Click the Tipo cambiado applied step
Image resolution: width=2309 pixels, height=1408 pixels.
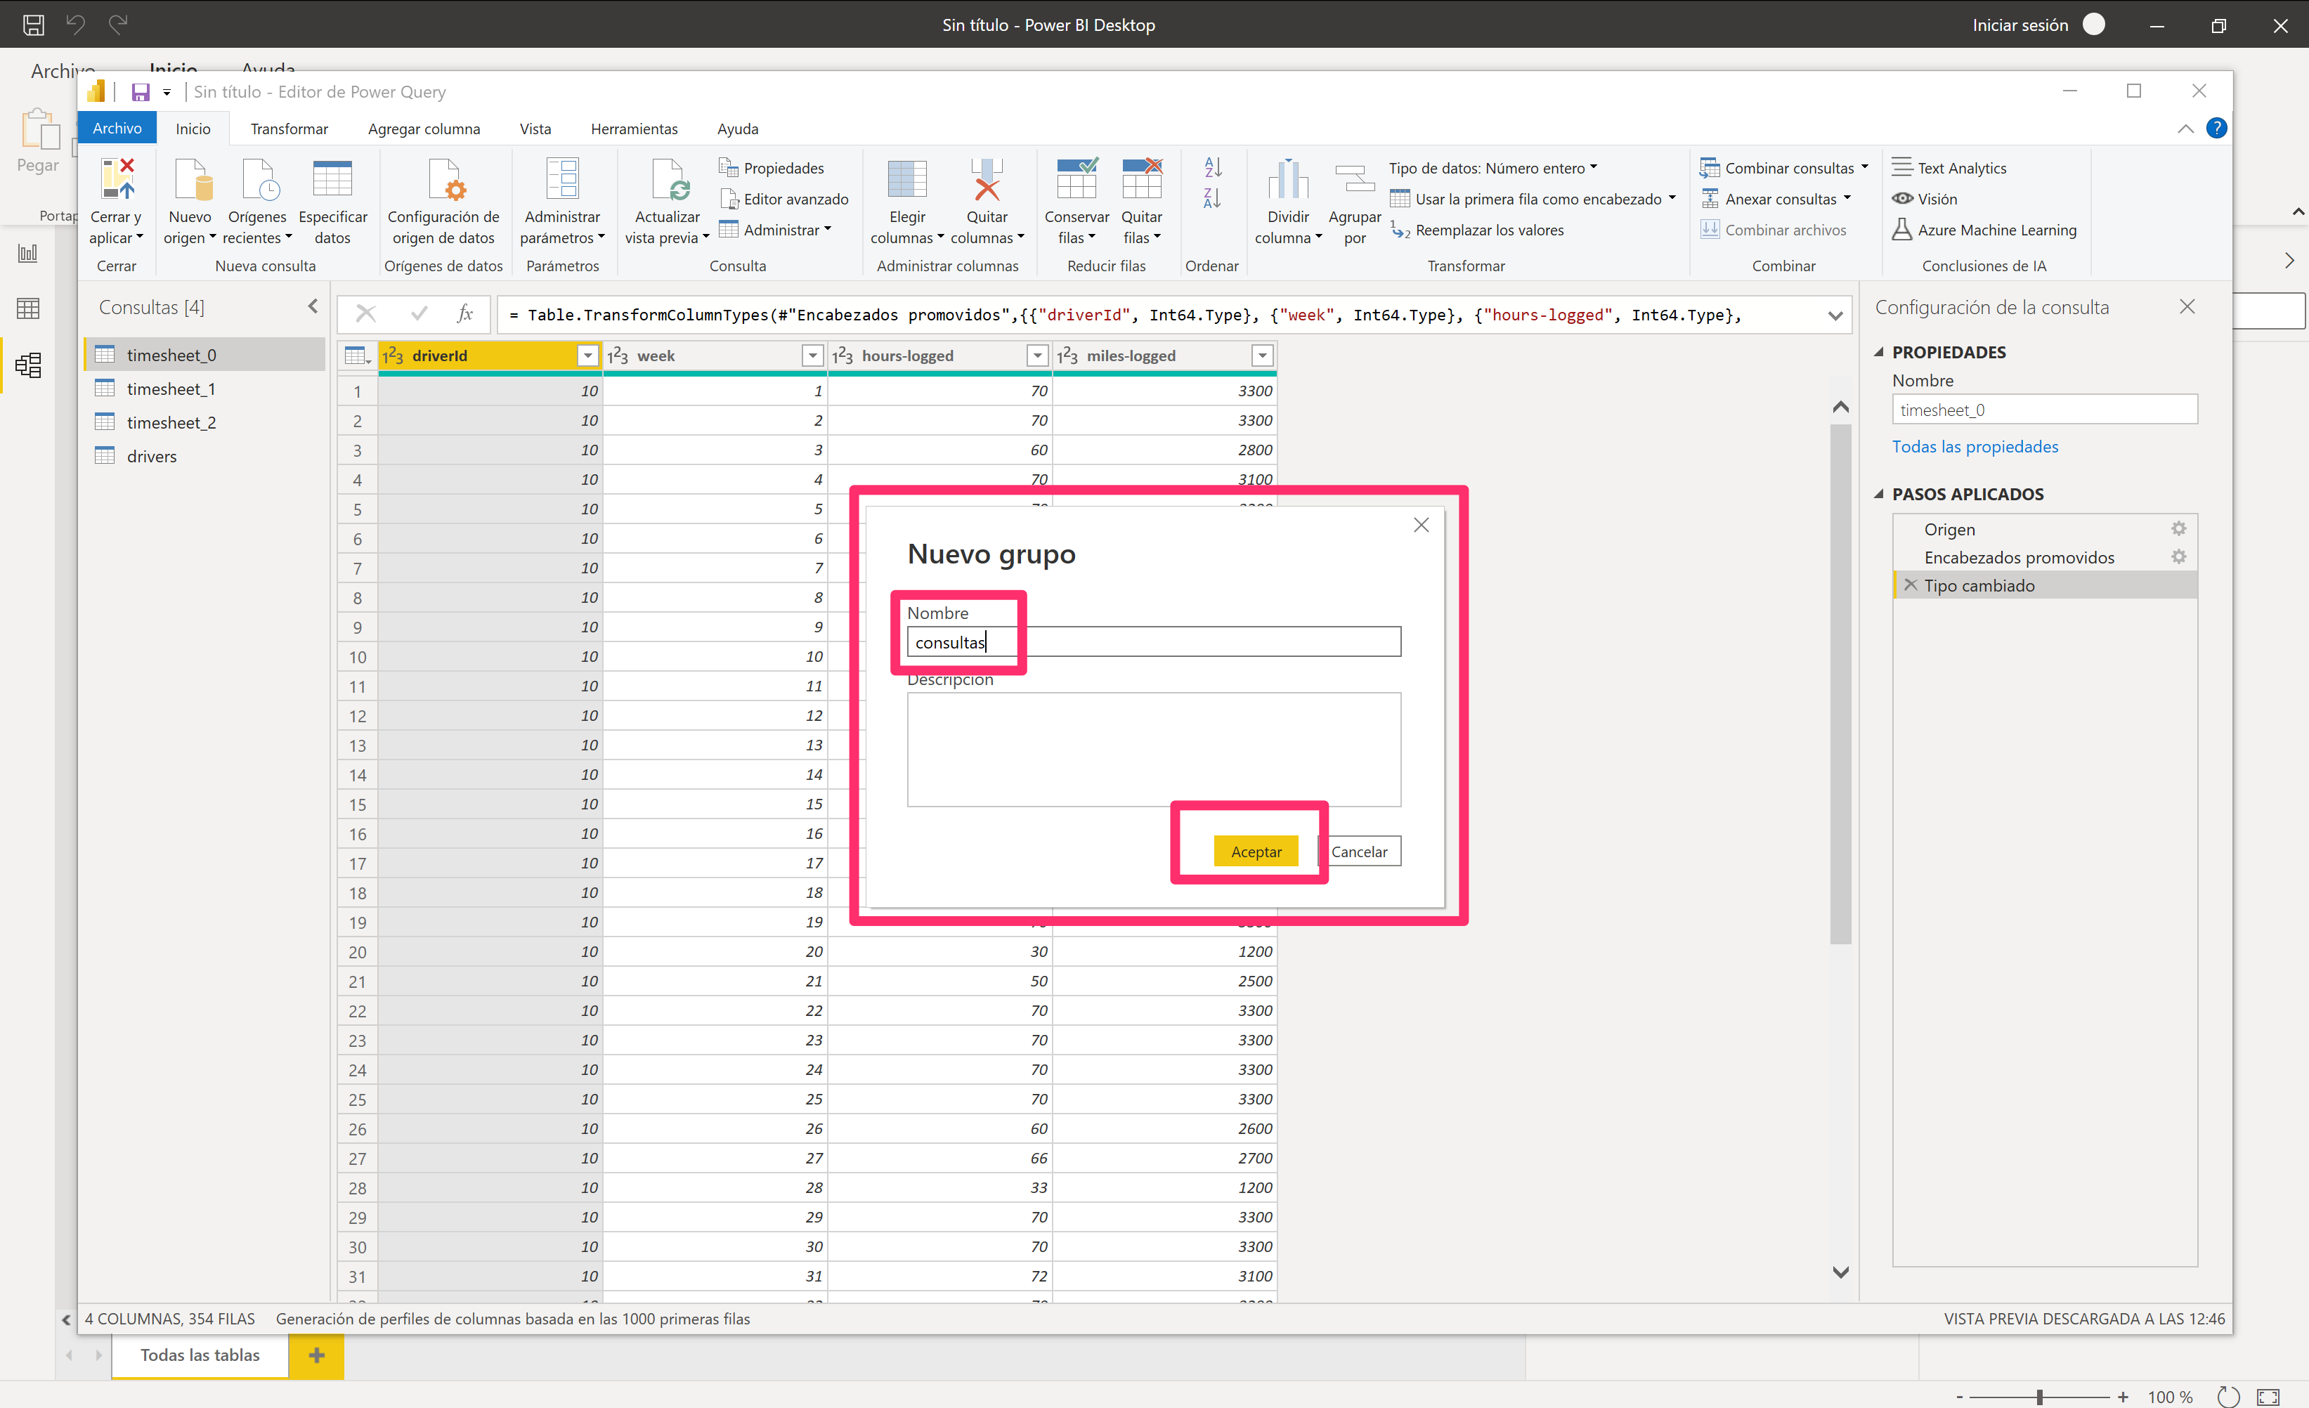(x=1981, y=585)
